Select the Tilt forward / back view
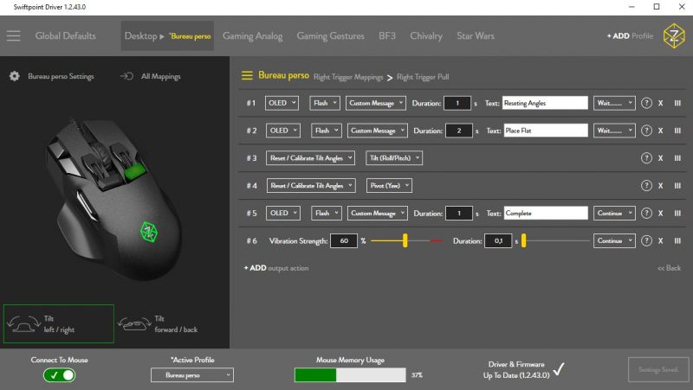Screen dimensions: 693x390 (158, 323)
